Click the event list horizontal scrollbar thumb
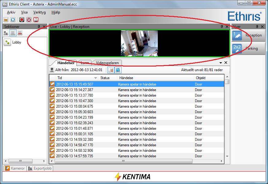The image size is (268, 184). 123,161
